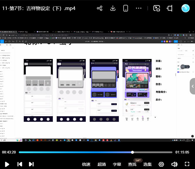
Task: Open the mobile phone viewing icon
Action: point(126,8)
